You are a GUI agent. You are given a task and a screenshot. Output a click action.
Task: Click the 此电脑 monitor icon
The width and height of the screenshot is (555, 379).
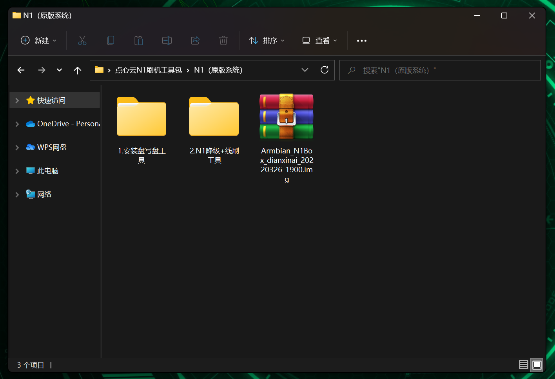click(x=31, y=171)
